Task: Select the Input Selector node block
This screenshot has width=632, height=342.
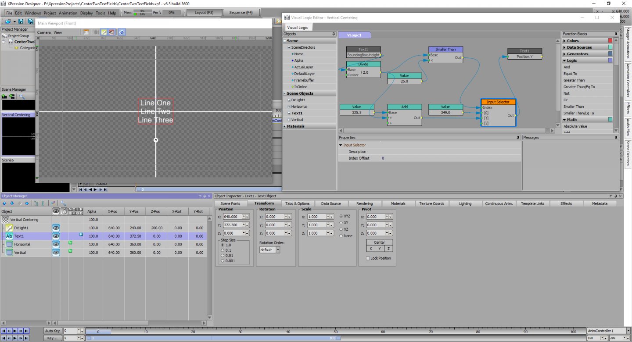Action: (x=498, y=112)
